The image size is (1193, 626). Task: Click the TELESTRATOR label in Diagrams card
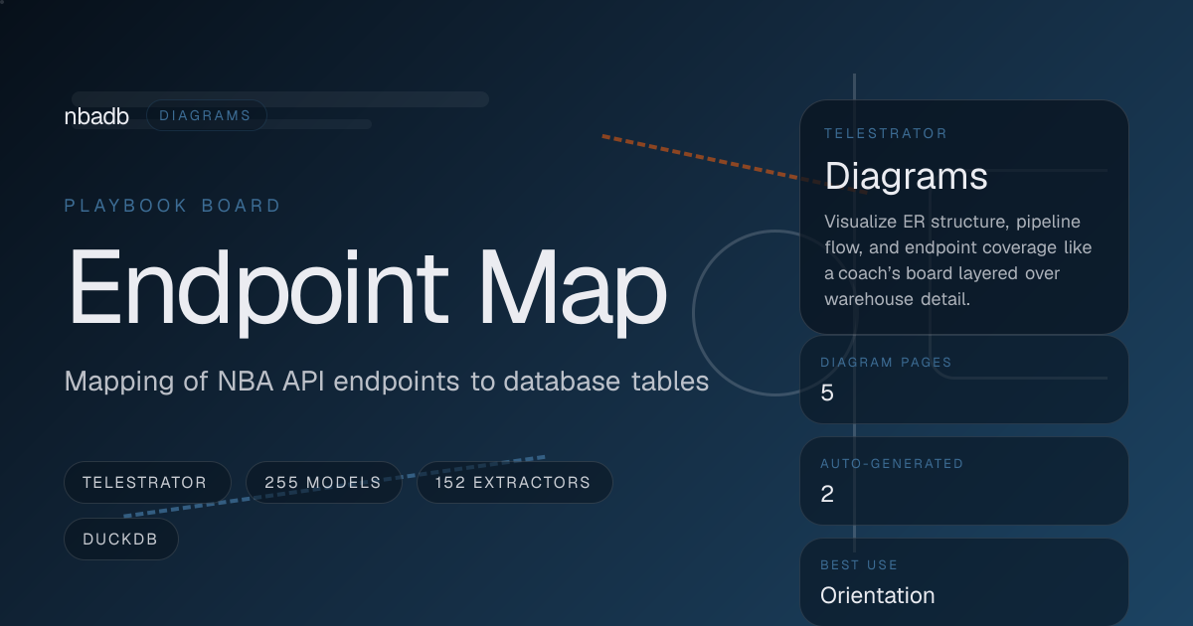pos(886,133)
